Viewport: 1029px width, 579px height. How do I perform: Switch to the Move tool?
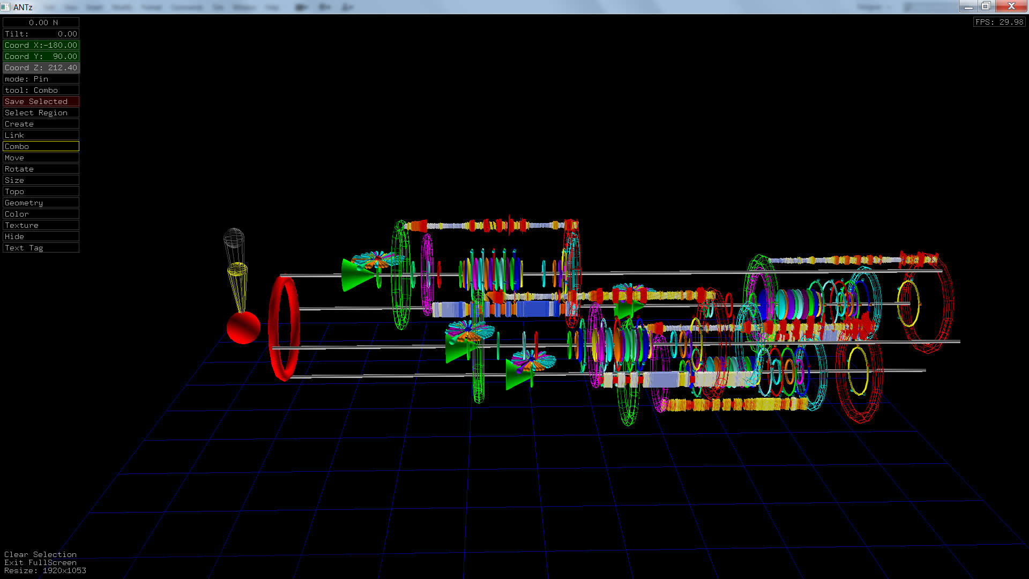(x=41, y=158)
